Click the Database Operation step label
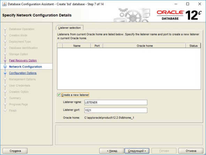Image resolution: width=206 pixels, height=155 pixels. (22, 29)
